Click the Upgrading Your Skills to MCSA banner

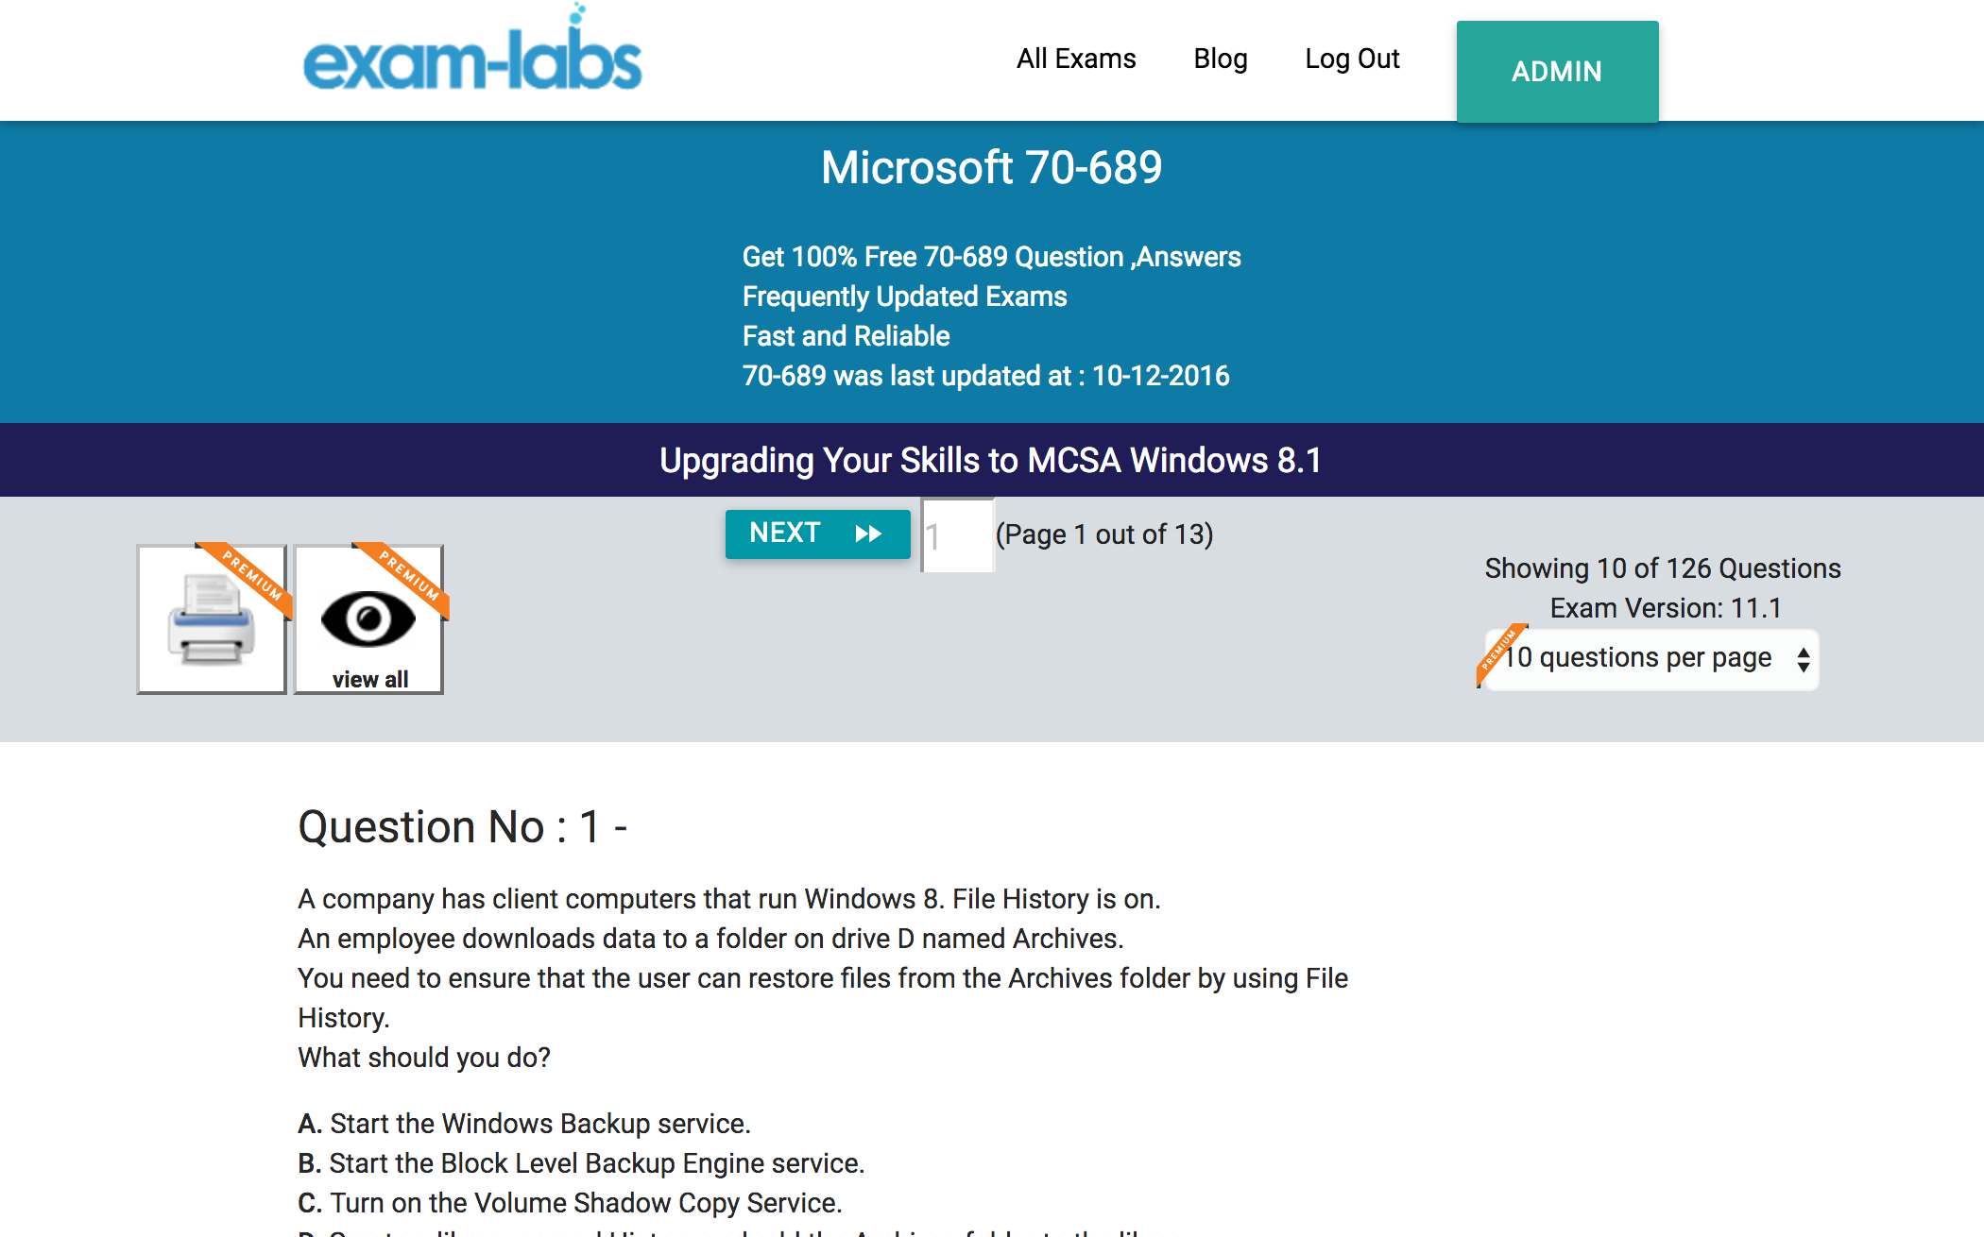[x=991, y=460]
